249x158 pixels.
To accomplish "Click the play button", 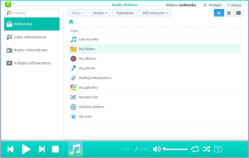I will (26, 149).
